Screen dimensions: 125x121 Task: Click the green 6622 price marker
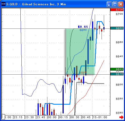point(117,69)
